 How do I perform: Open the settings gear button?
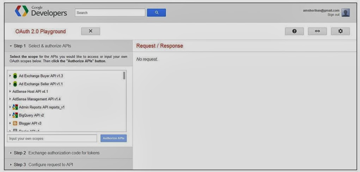pyautogui.click(x=341, y=31)
